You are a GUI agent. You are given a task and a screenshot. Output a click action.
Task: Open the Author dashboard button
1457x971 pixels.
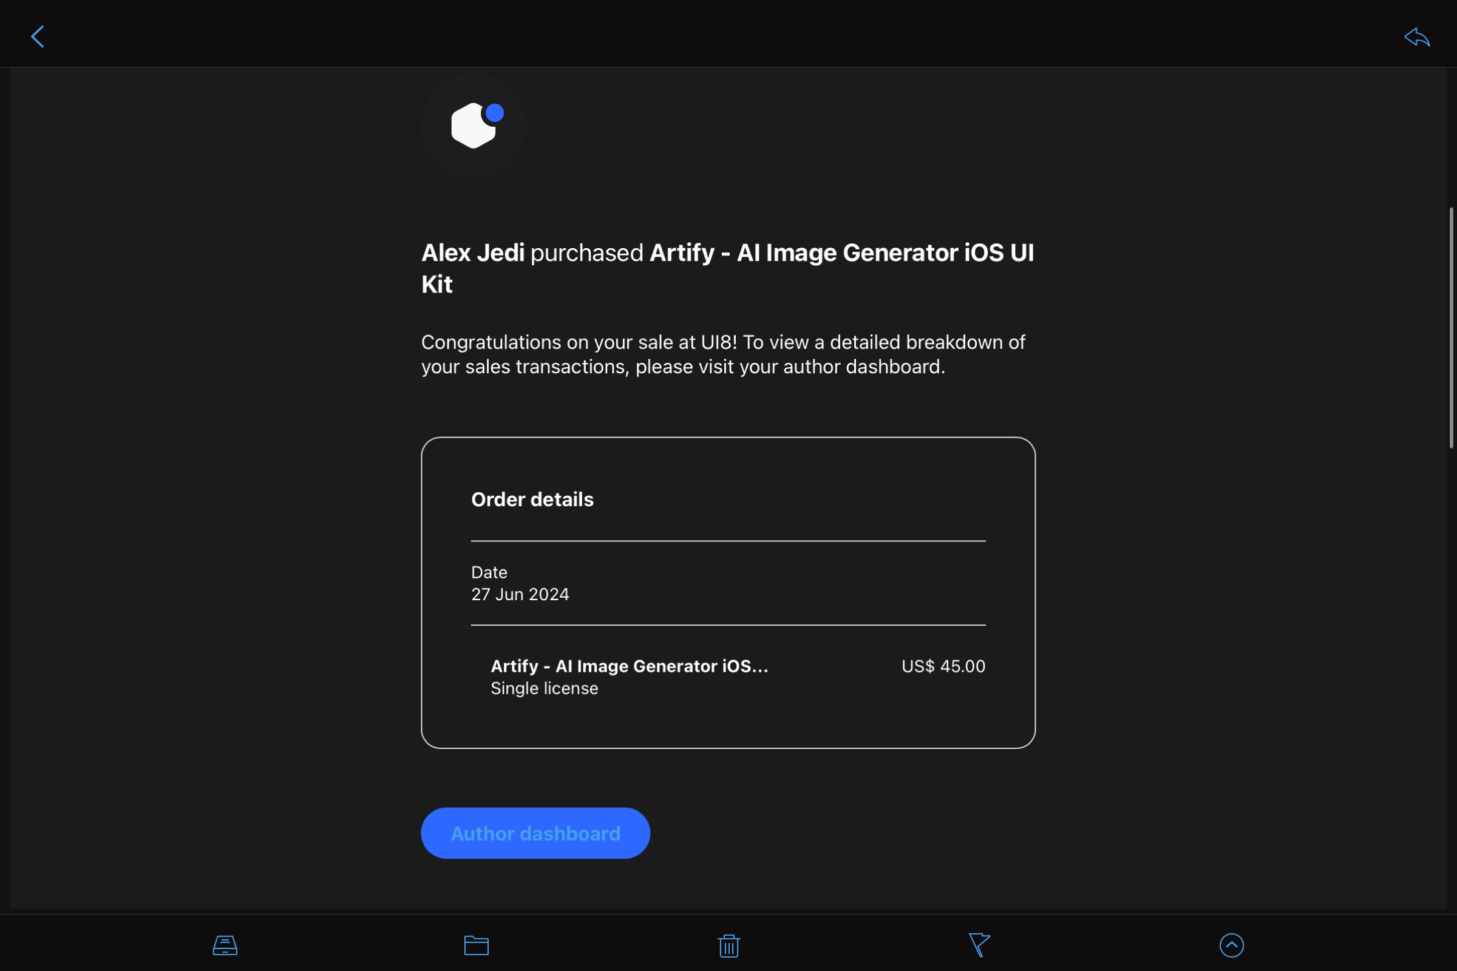click(x=535, y=833)
